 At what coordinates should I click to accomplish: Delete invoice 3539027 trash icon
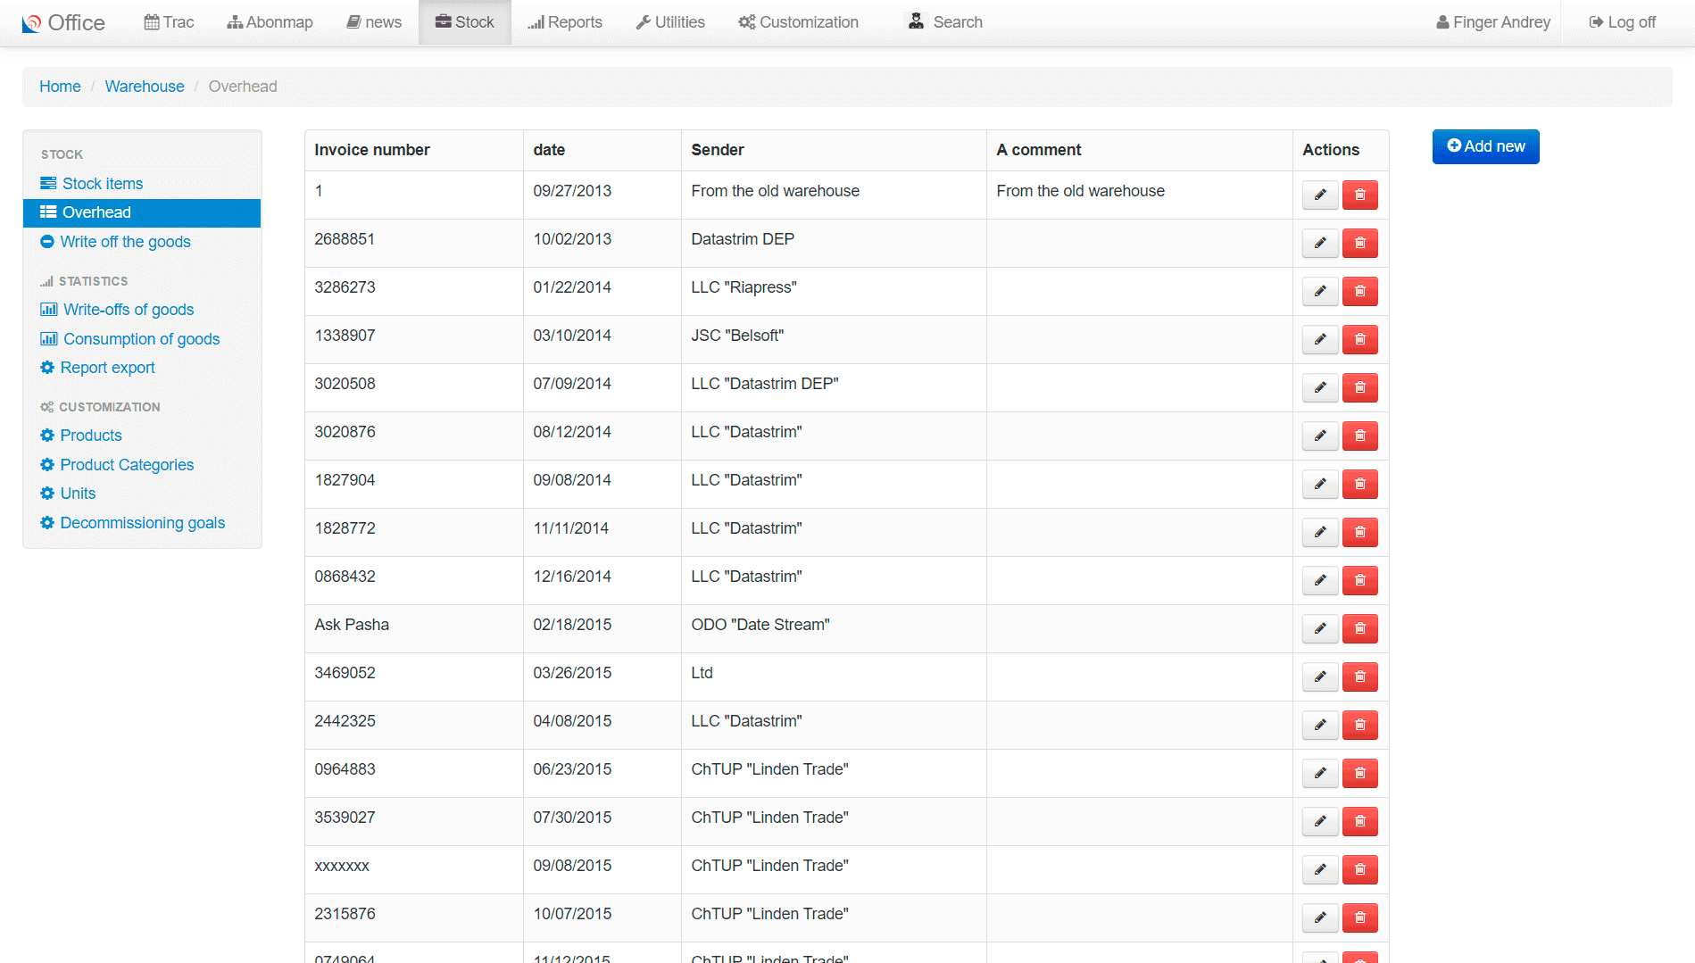tap(1360, 821)
